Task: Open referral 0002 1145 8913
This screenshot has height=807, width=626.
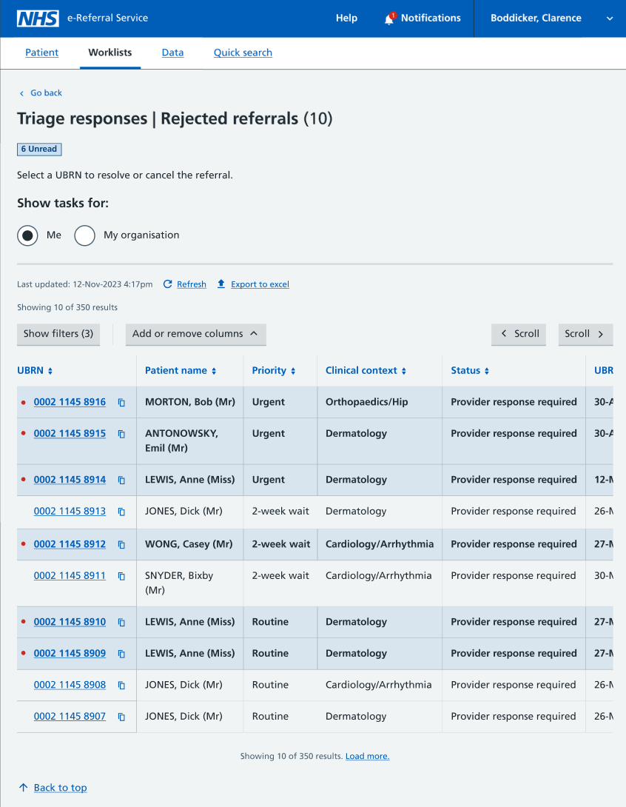Action: [x=70, y=511]
